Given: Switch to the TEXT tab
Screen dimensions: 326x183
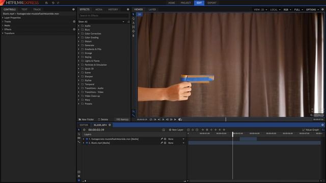Looking at the screenshot, I should pos(24,10).
